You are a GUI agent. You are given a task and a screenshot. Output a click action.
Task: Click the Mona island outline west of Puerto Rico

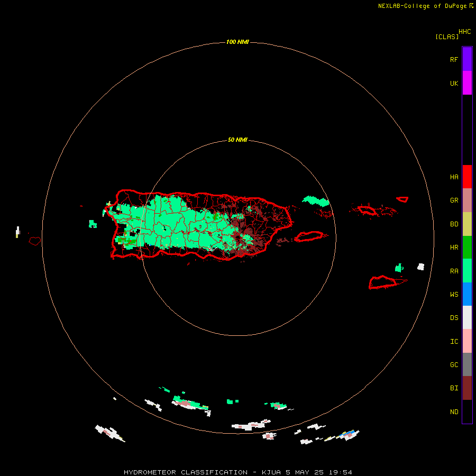point(34,241)
